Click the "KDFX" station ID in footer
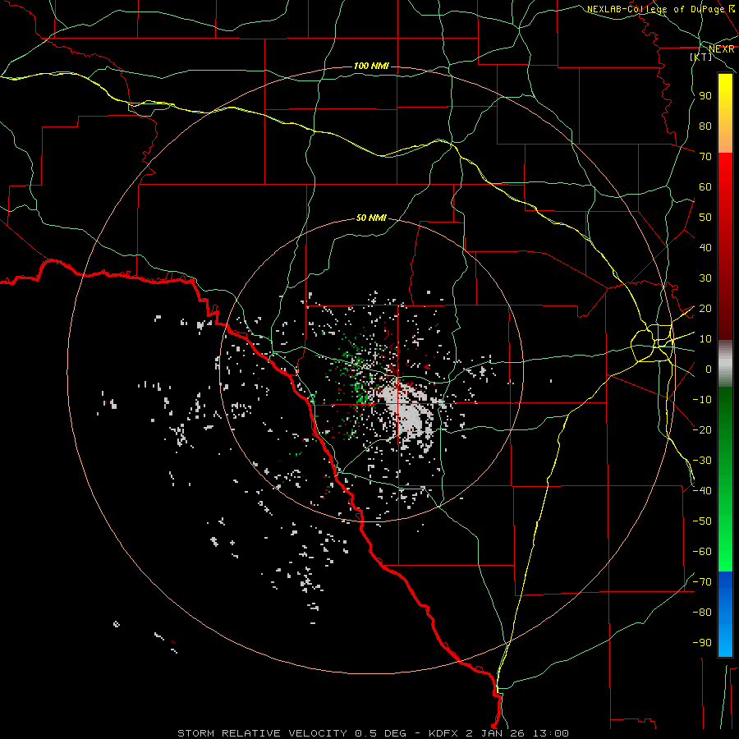Image resolution: width=739 pixels, height=739 pixels. tap(443, 733)
